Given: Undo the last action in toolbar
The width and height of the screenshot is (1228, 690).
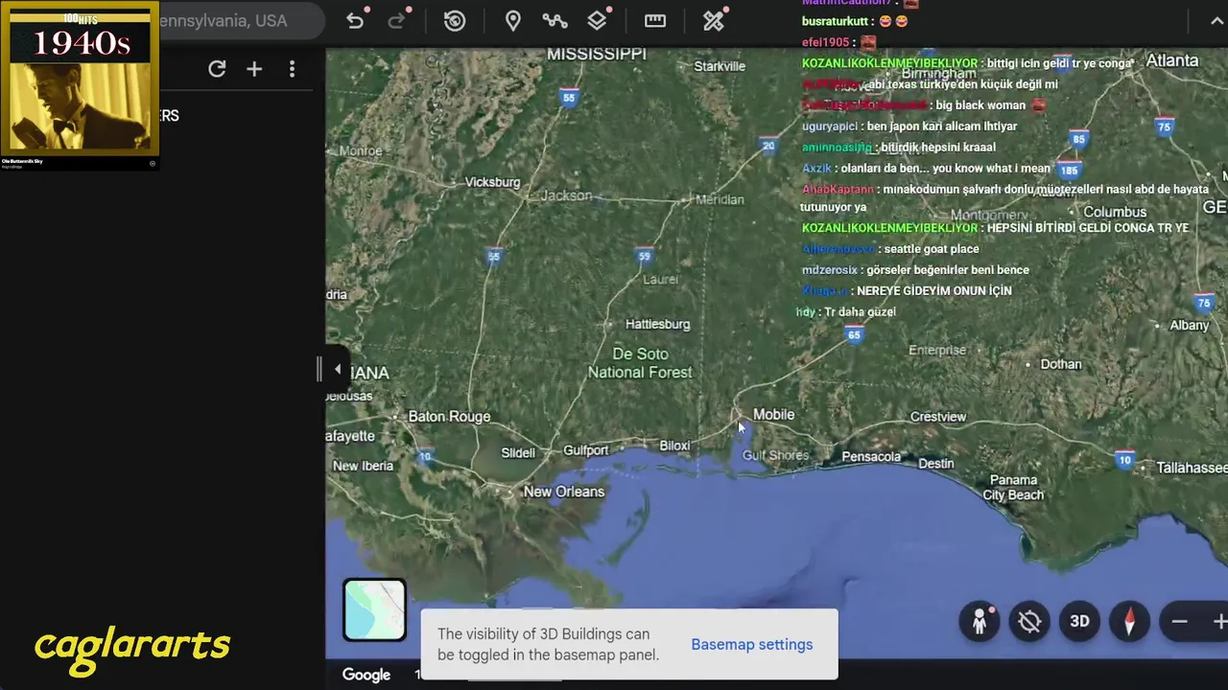Looking at the screenshot, I should coord(355,21).
